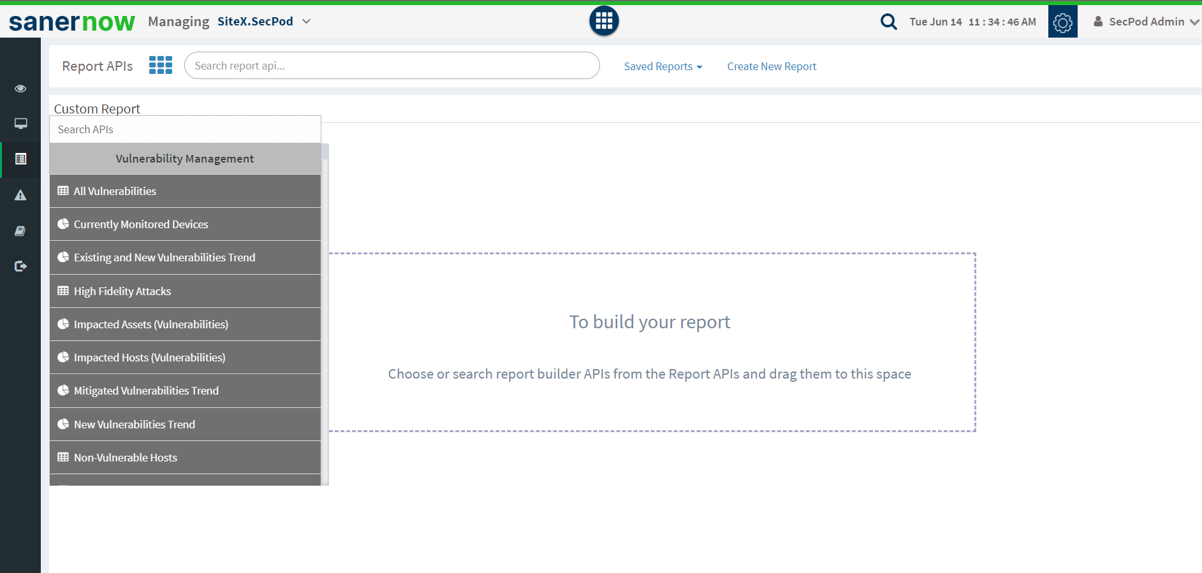Viewport: 1202px width, 573px height.
Task: Select All Vulnerabilities API
Action: [x=185, y=191]
